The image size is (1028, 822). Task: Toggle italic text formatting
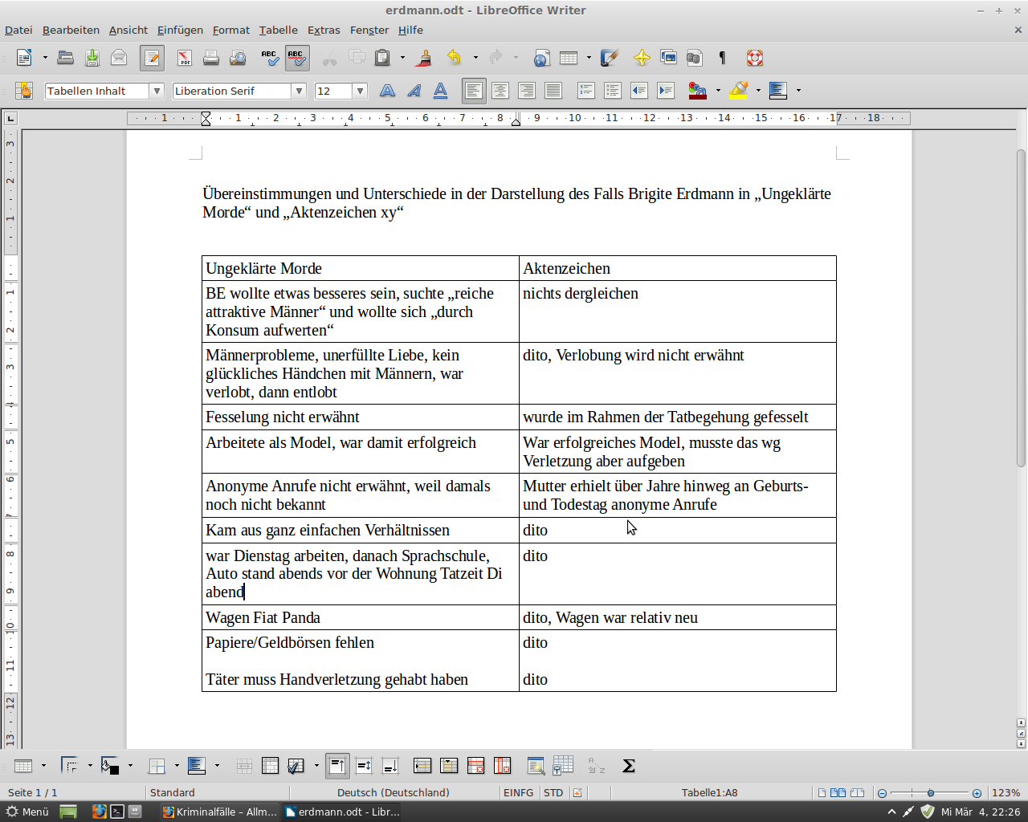(414, 91)
